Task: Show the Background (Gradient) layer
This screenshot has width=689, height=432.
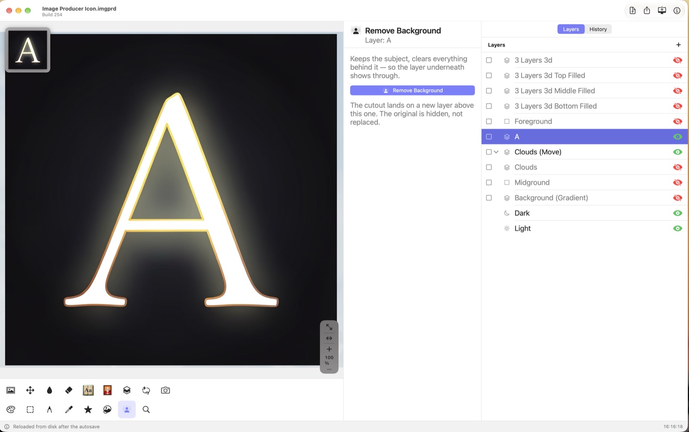Action: point(677,198)
